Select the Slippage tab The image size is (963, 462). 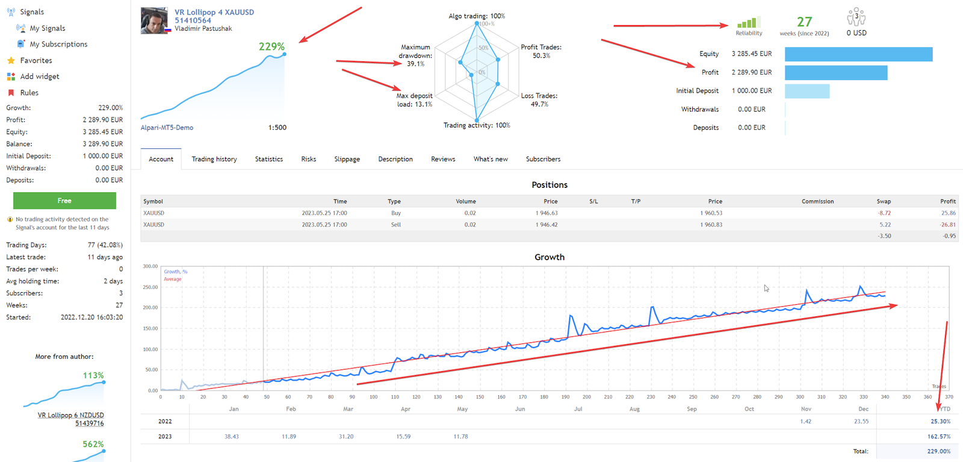[x=347, y=159]
